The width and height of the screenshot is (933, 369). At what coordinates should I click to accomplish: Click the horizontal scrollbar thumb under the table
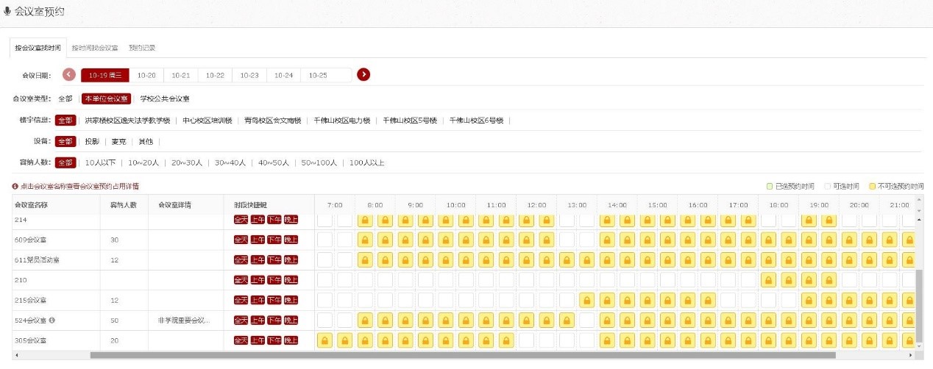coord(462,355)
